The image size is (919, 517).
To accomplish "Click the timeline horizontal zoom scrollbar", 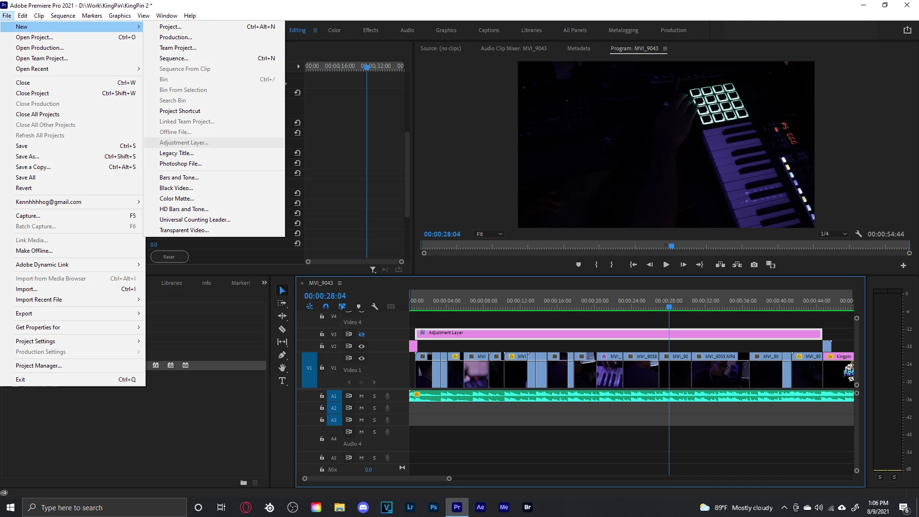I will click(377, 478).
